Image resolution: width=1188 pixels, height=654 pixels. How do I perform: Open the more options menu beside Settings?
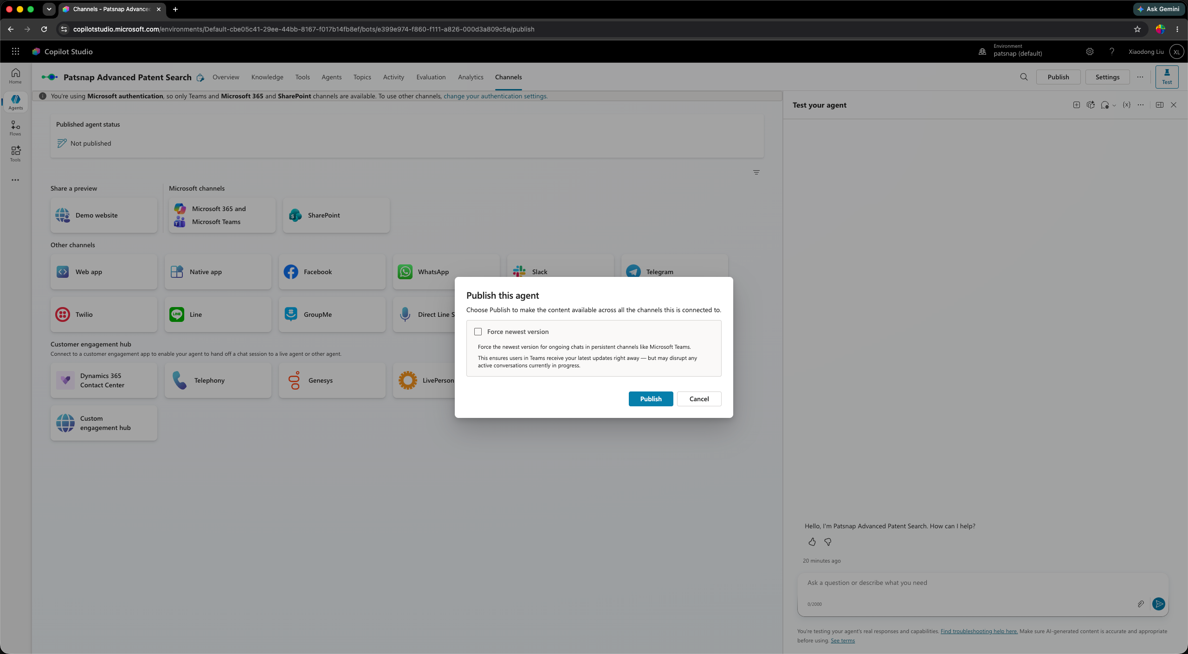(x=1140, y=77)
